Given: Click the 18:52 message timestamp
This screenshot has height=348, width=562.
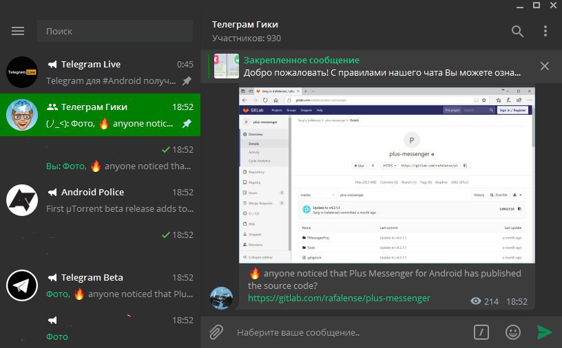Looking at the screenshot, I should click(x=517, y=301).
